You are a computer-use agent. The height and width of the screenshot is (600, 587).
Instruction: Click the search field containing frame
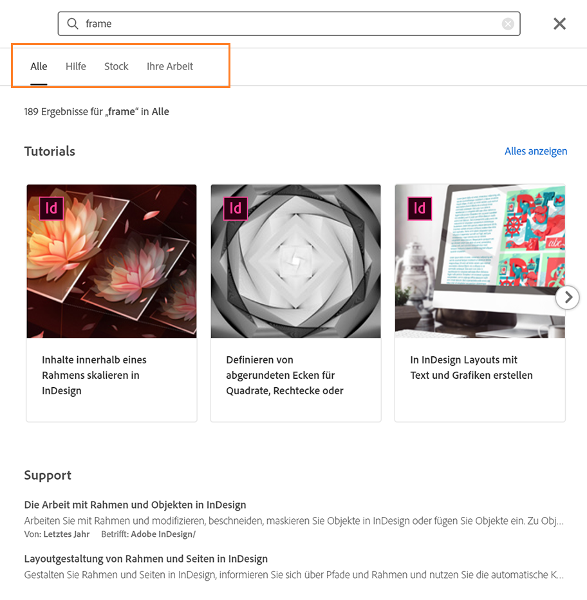click(x=290, y=24)
